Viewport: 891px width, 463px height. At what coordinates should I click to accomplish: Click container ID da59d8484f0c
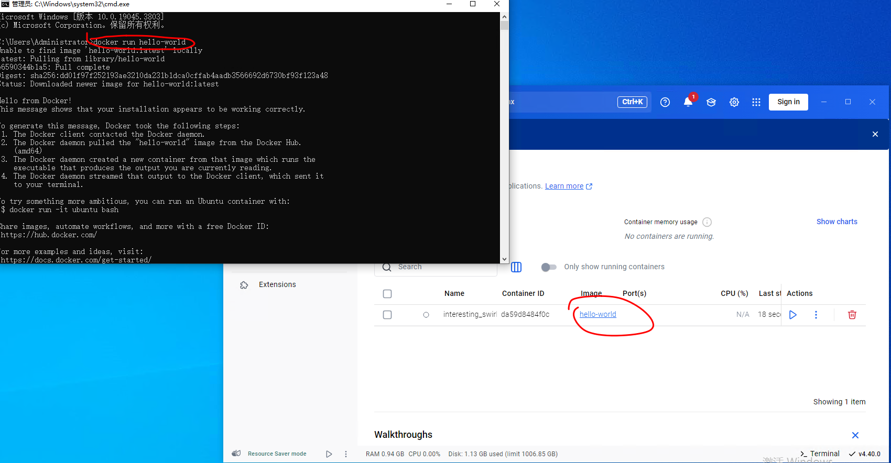(525, 314)
